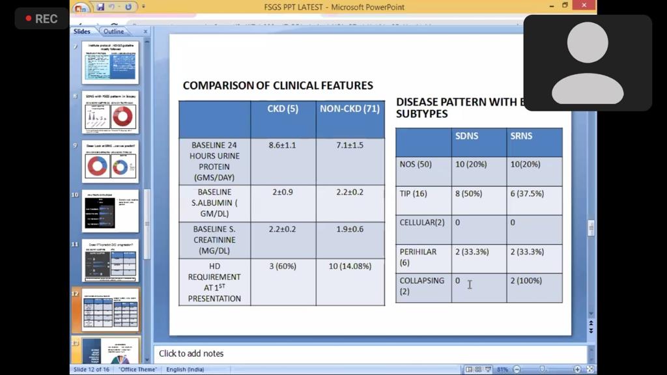This screenshot has width=667, height=375.
Task: Click the zoom out minus button
Action: [517, 370]
